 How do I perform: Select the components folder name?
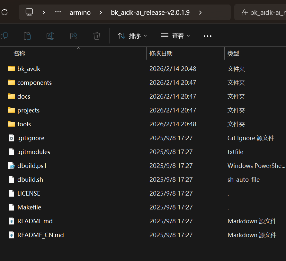tap(34, 83)
